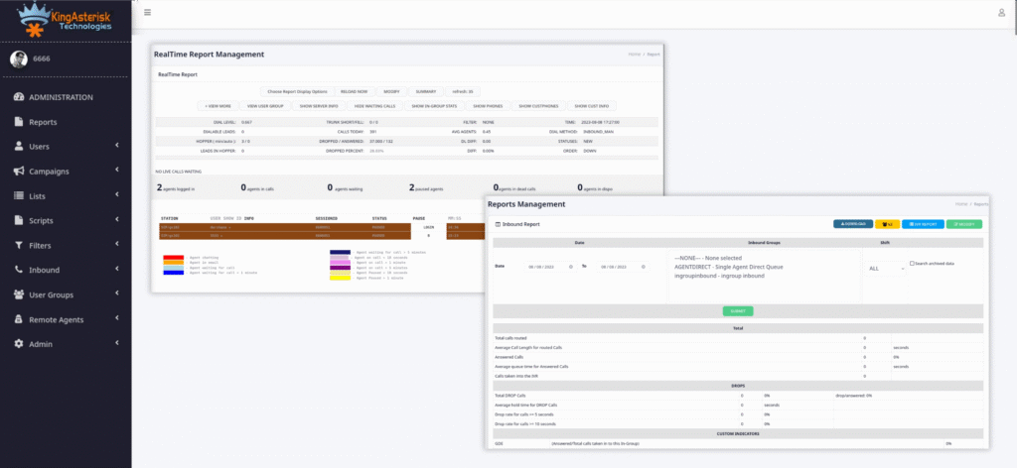Click the green SUBMIT button
1017x468 pixels.
click(x=738, y=311)
